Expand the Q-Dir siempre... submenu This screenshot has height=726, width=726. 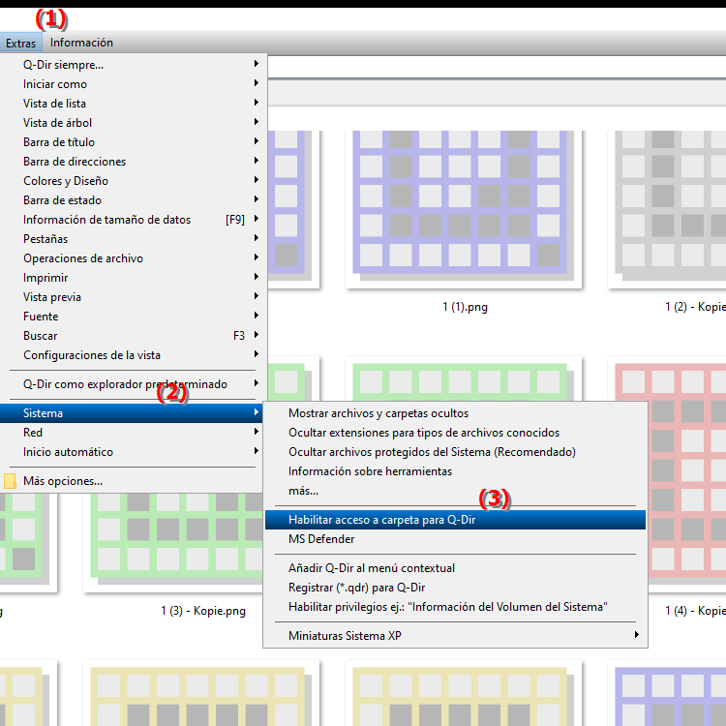pyautogui.click(x=134, y=64)
